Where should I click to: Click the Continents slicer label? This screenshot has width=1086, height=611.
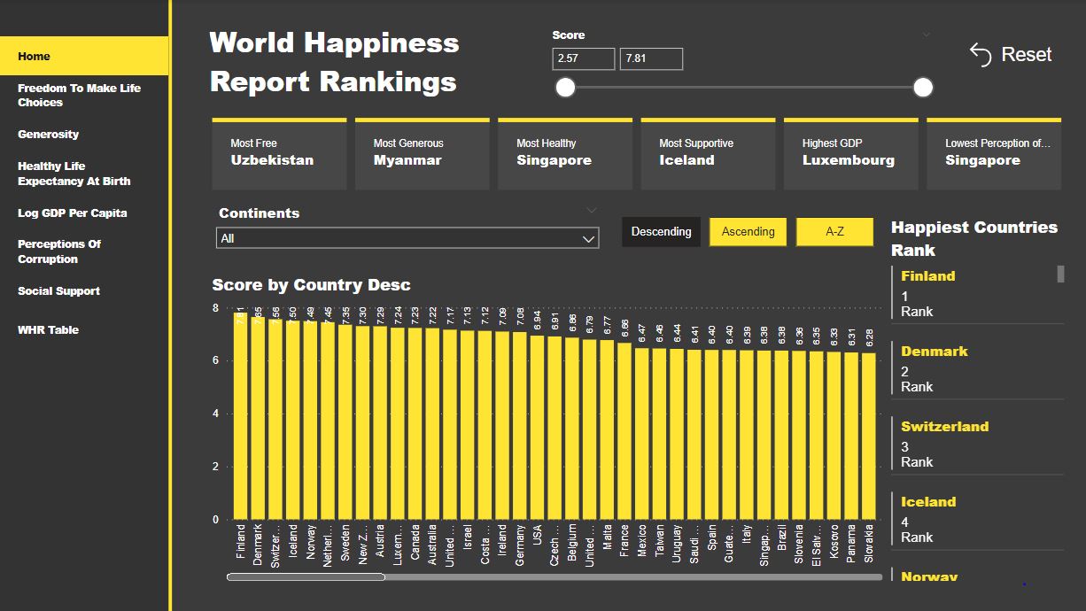pos(260,213)
